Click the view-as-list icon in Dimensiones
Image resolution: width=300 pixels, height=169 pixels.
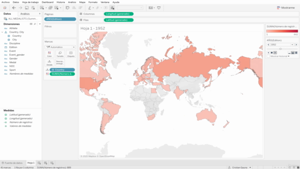click(31, 24)
